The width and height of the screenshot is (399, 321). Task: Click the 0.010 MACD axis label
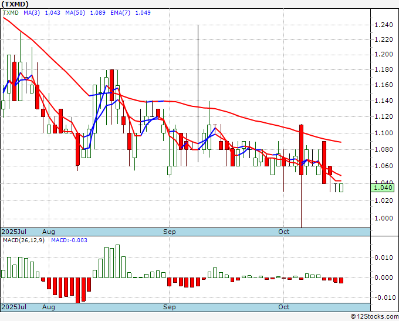(384, 258)
